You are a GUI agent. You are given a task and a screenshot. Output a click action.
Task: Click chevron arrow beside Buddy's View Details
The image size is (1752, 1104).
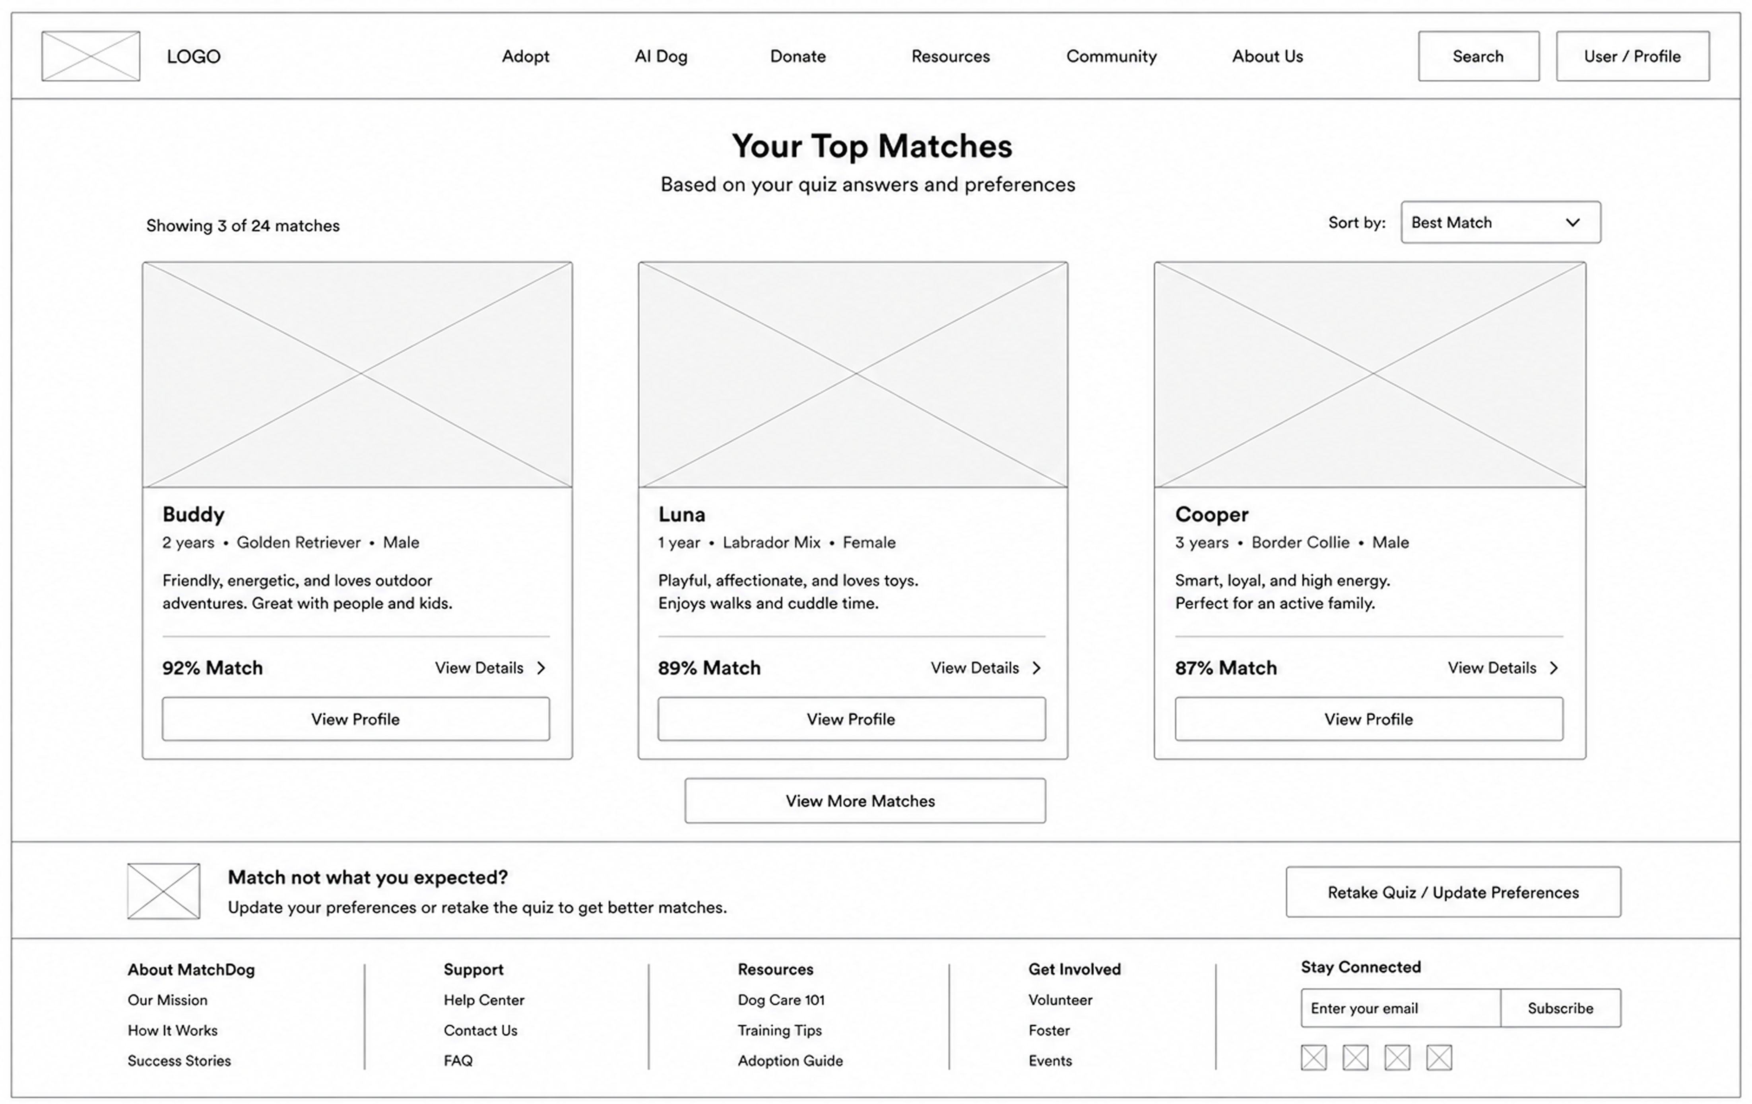[x=541, y=668]
